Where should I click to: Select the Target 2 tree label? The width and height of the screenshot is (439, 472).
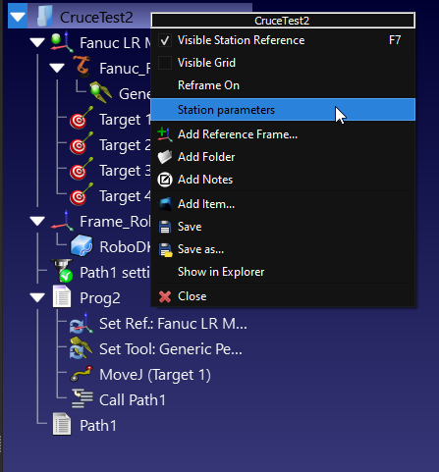pos(125,145)
